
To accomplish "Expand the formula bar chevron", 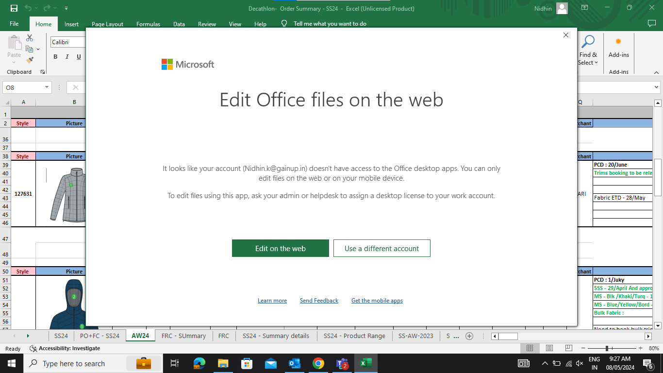I will (x=657, y=87).
